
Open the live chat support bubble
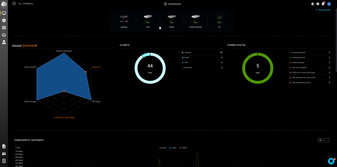pos(331,161)
